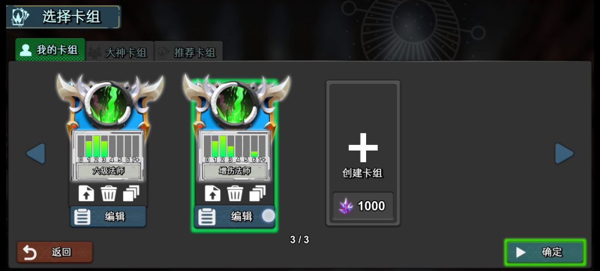The width and height of the screenshot is (600, 271).
Task: Click the plus icon to create deck
Action: point(363,148)
